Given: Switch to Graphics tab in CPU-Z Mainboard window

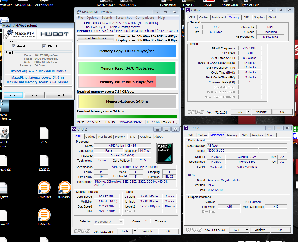Looking at the screenshot, I should click(258, 135).
